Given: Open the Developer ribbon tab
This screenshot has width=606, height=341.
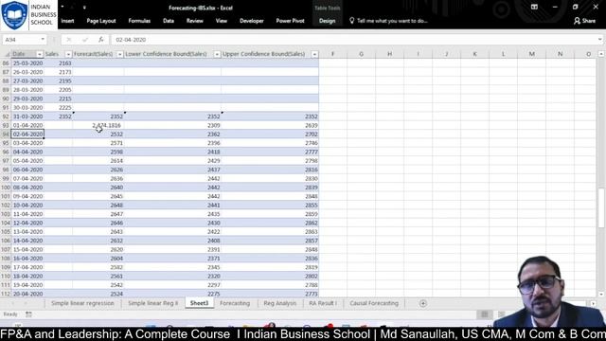Looking at the screenshot, I should [x=252, y=21].
